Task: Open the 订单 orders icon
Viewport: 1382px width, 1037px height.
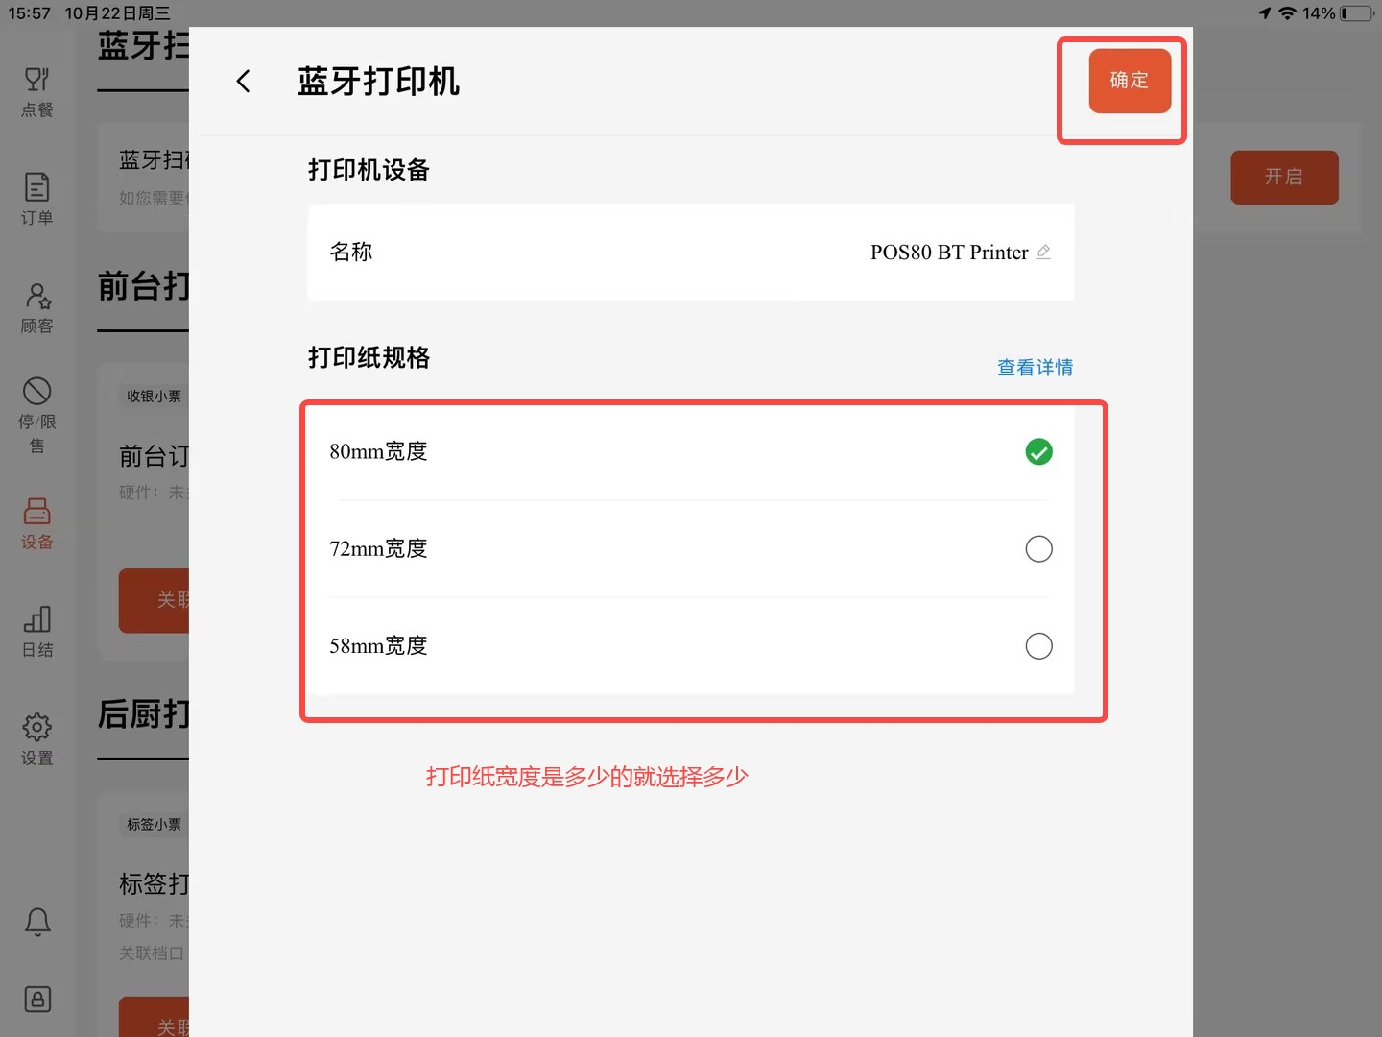Action: pyautogui.click(x=37, y=200)
